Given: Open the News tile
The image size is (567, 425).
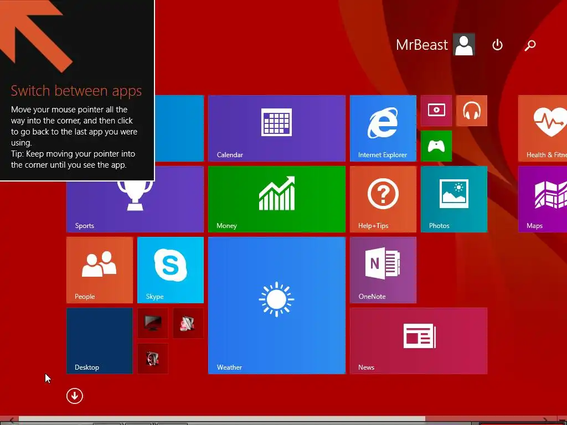Looking at the screenshot, I should pyautogui.click(x=419, y=341).
